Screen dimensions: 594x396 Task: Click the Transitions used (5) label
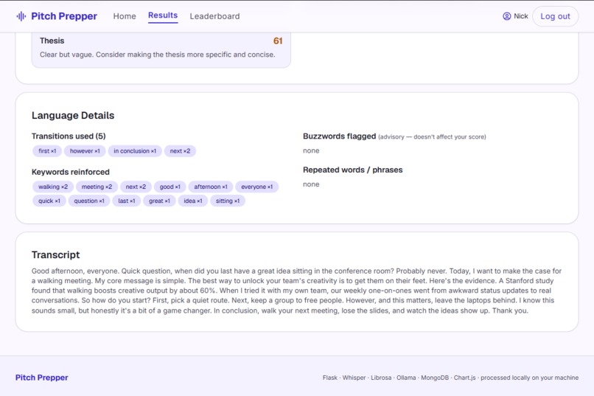pyautogui.click(x=69, y=136)
